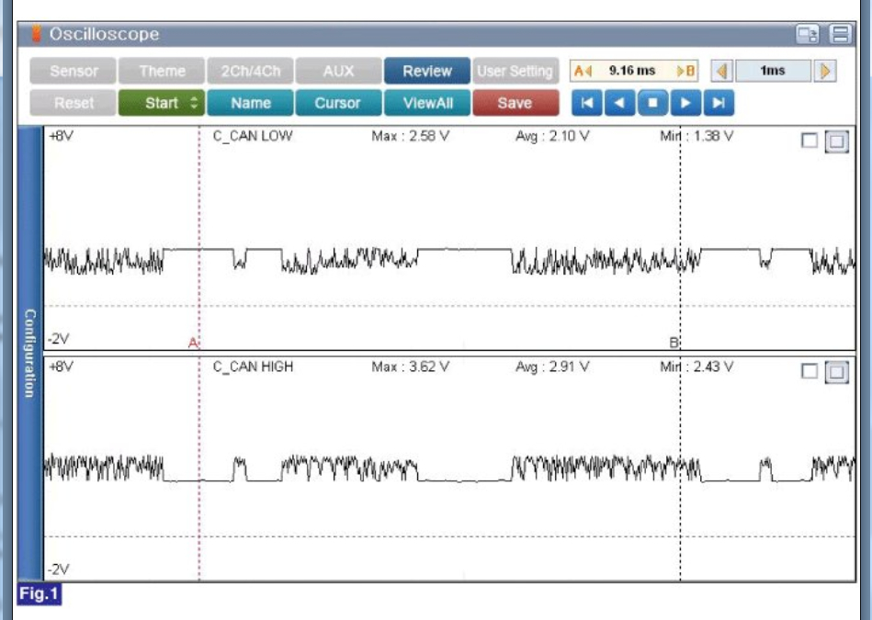This screenshot has width=872, height=620.
Task: Save the captured waveform
Action: pos(515,103)
